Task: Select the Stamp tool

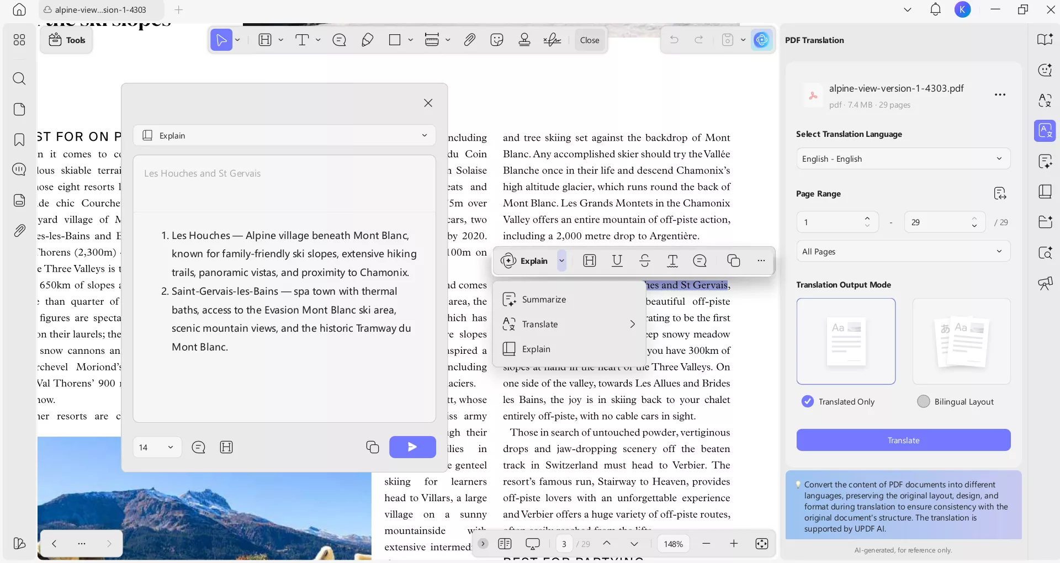Action: click(524, 40)
